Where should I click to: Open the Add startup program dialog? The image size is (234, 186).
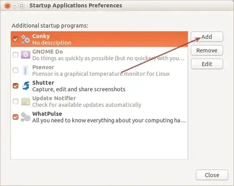207,37
